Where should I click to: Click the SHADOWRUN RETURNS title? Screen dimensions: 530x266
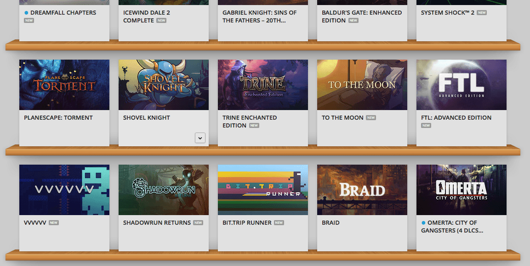click(x=157, y=222)
